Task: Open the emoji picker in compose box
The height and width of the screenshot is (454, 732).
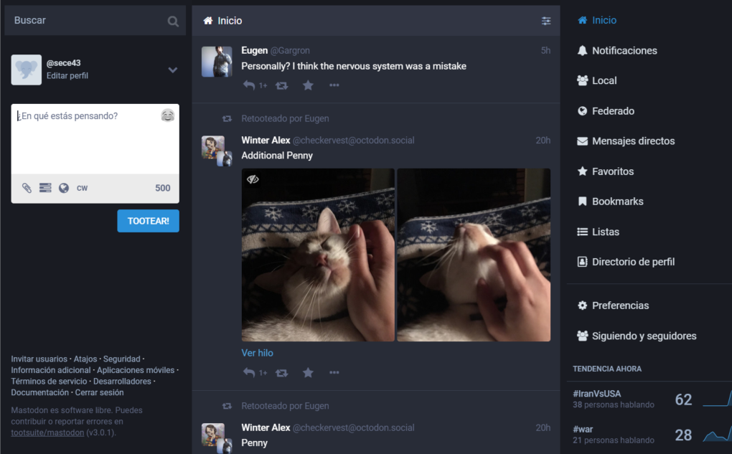Action: 168,115
